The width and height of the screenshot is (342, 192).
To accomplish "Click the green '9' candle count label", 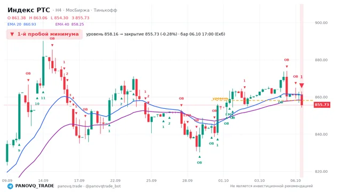I will click(x=19, y=150).
